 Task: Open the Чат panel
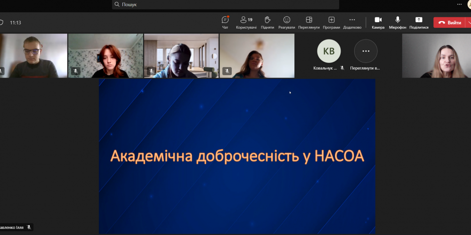225,22
